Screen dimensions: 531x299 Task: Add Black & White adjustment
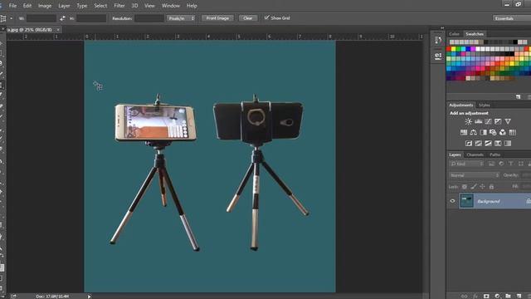(x=483, y=132)
